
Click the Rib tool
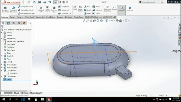coord(87,7)
